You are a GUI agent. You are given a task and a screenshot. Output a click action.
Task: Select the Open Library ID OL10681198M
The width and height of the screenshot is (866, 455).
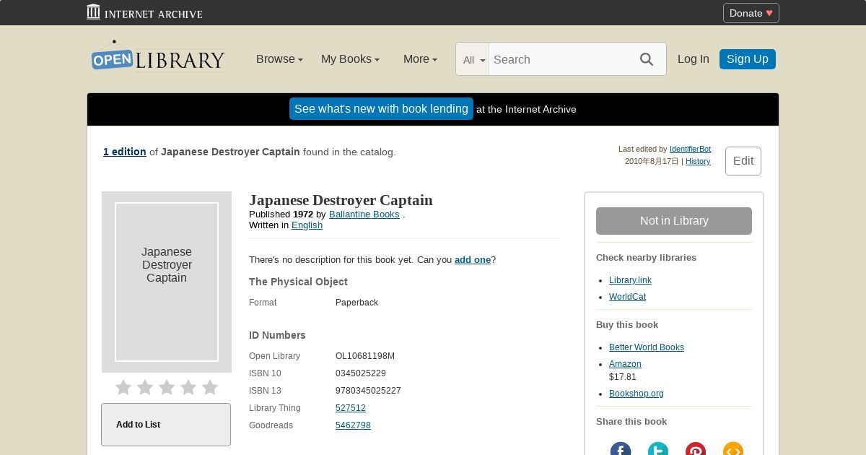[365, 356]
